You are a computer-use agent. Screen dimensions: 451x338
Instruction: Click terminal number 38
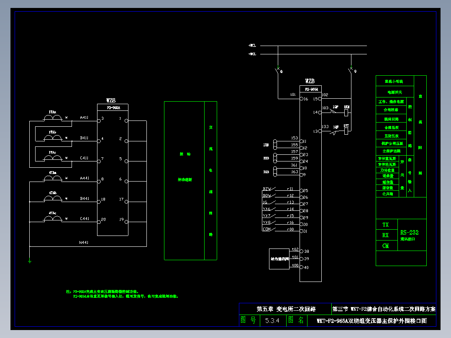point(307,251)
